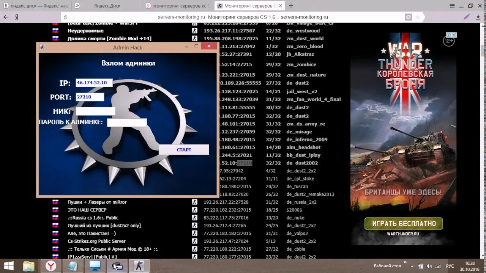Screen dimensions: 486x273
Task: Open a new browser tab with plus
Action: pyautogui.click(x=291, y=6)
